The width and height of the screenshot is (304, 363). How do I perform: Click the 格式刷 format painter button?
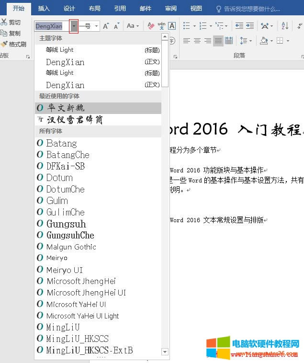[14, 45]
